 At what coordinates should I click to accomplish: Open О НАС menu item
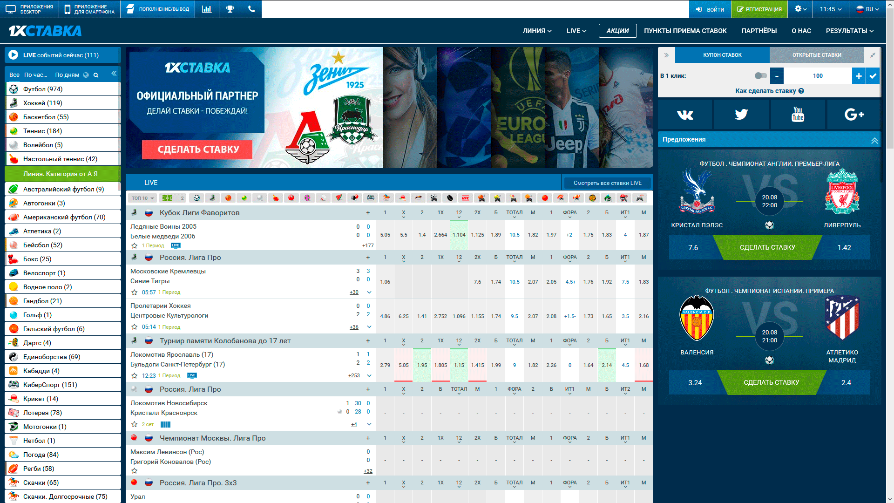click(x=801, y=31)
